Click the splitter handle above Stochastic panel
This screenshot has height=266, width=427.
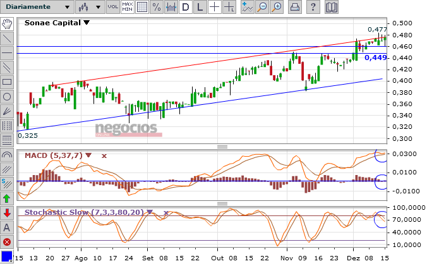[222, 203]
